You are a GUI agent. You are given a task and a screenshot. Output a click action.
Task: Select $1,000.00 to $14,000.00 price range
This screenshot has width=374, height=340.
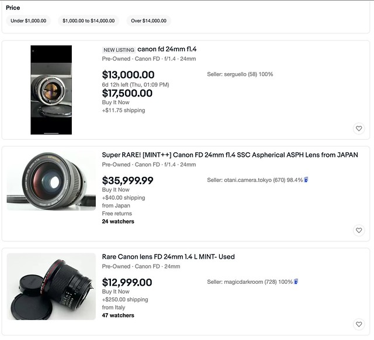(88, 21)
